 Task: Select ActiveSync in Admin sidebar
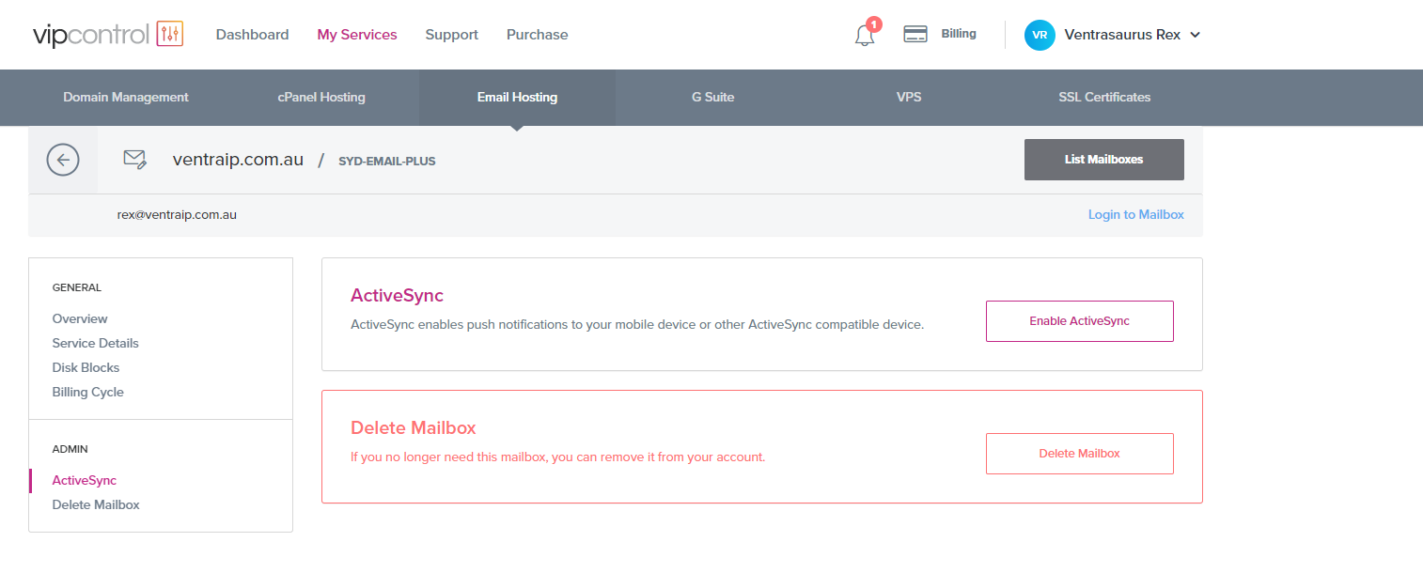click(85, 480)
